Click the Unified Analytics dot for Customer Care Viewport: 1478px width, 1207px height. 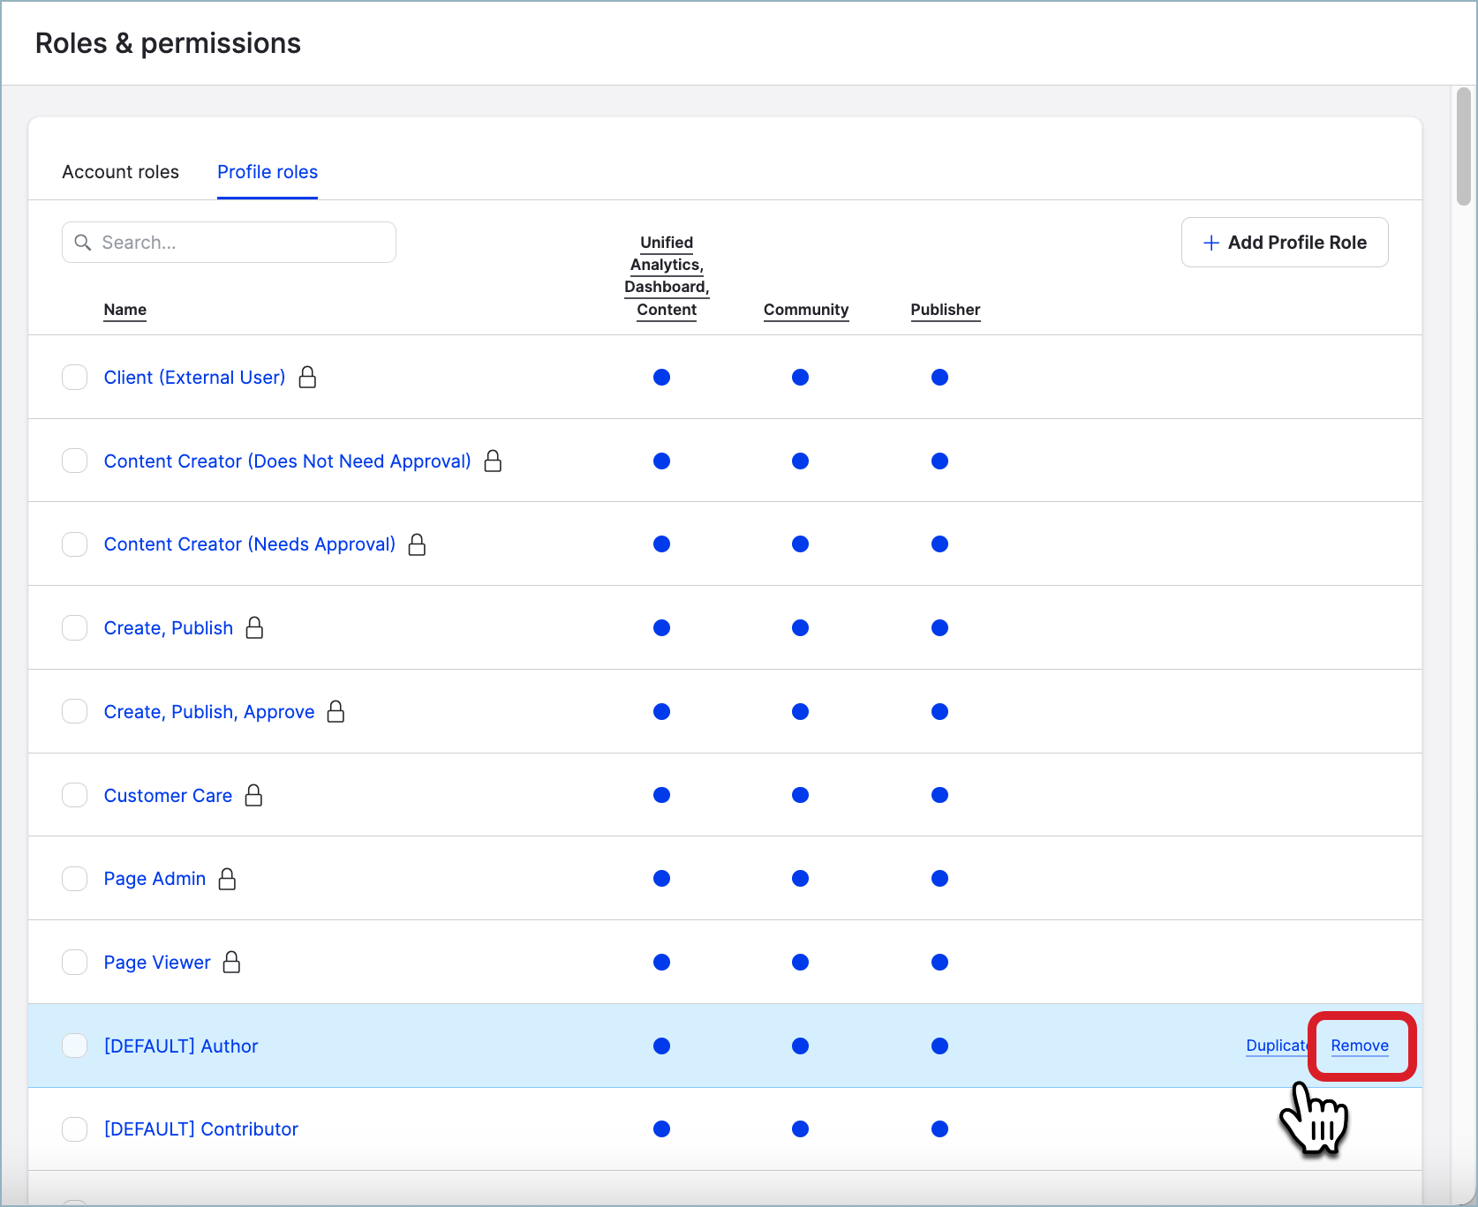point(661,795)
